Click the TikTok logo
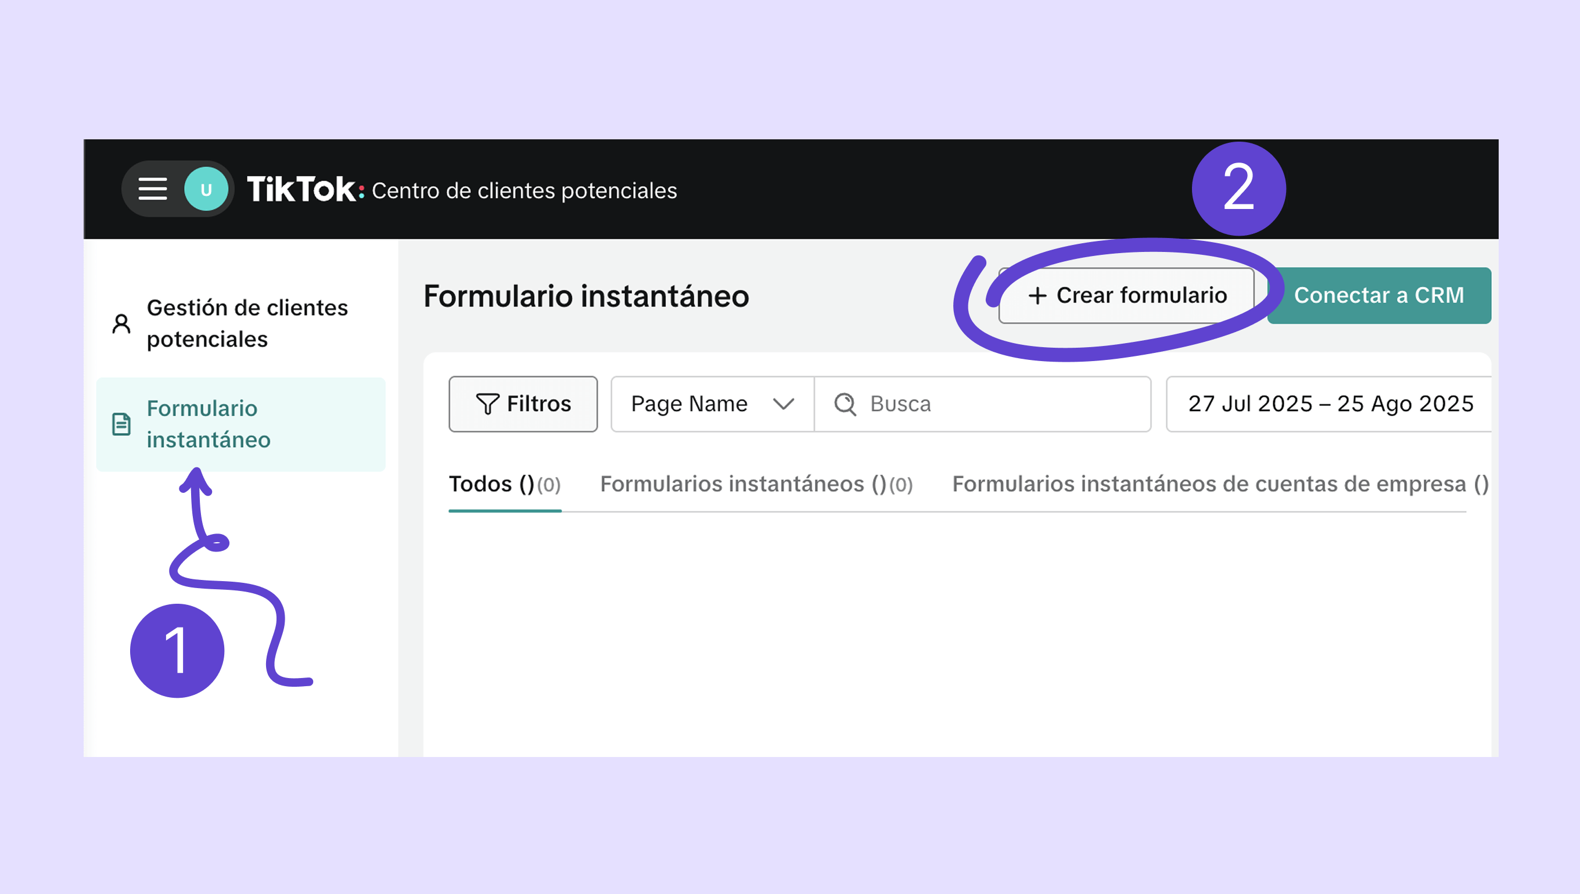The height and width of the screenshot is (894, 1580). pyautogui.click(x=306, y=189)
